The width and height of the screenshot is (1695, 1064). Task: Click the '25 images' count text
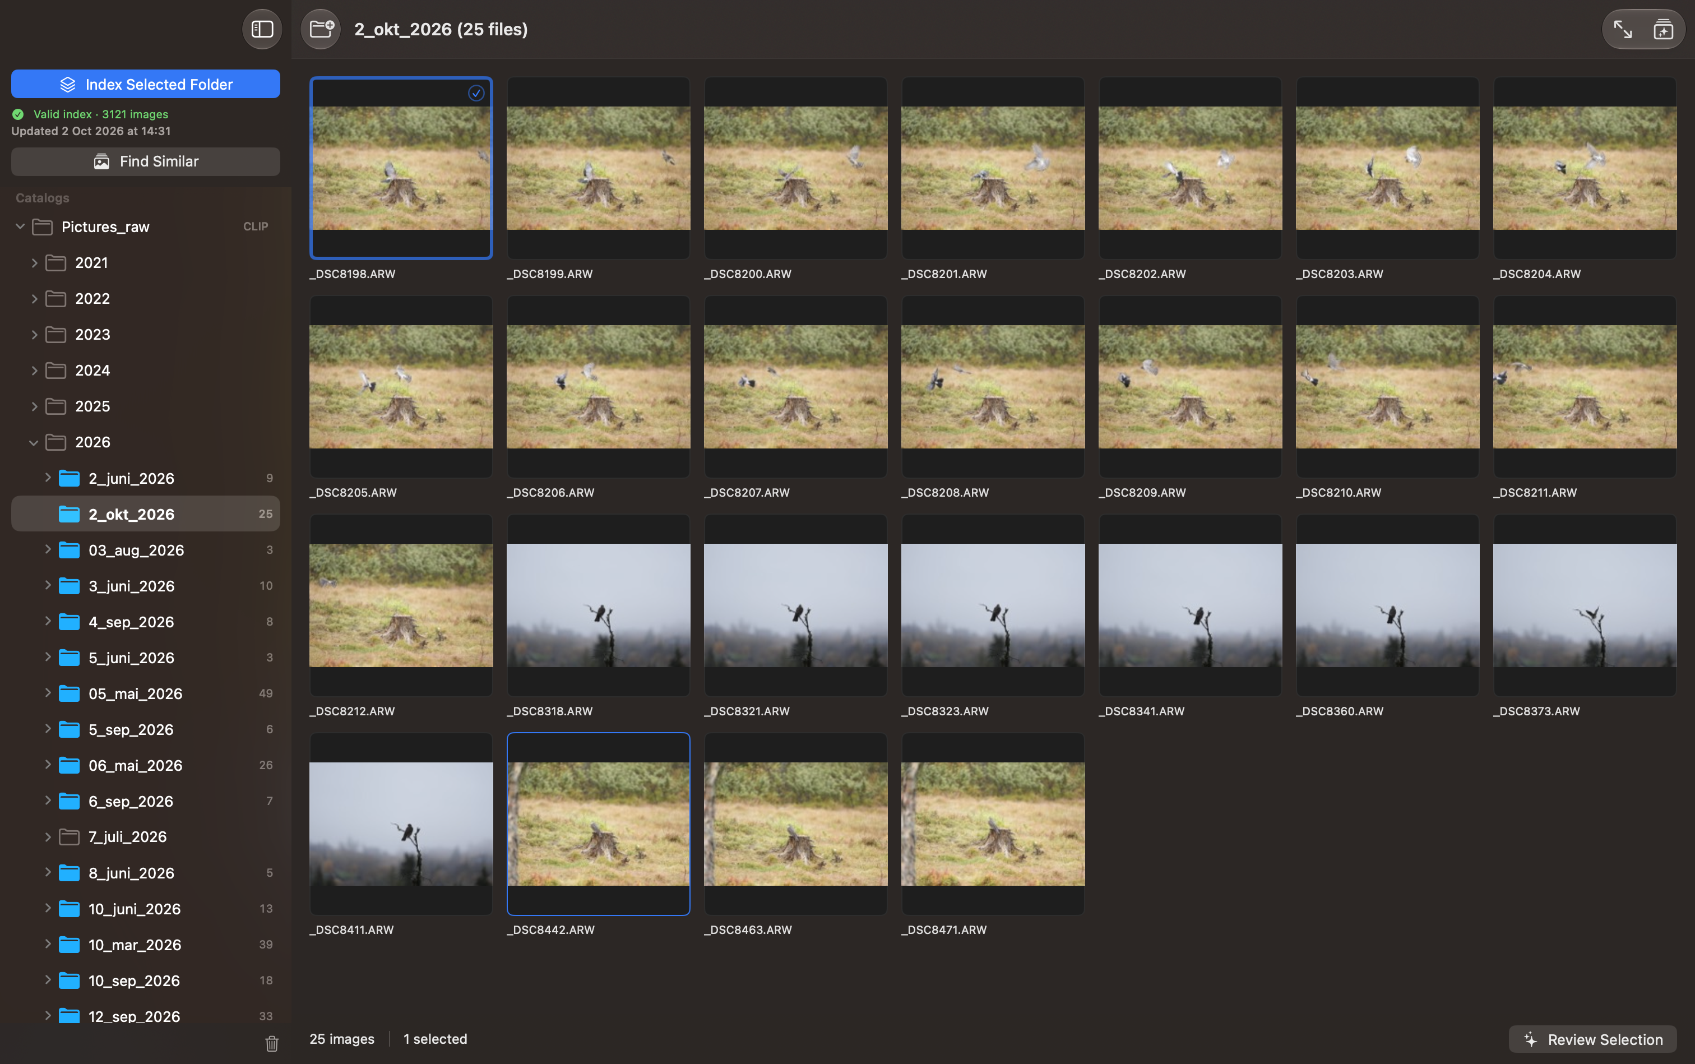(342, 1039)
